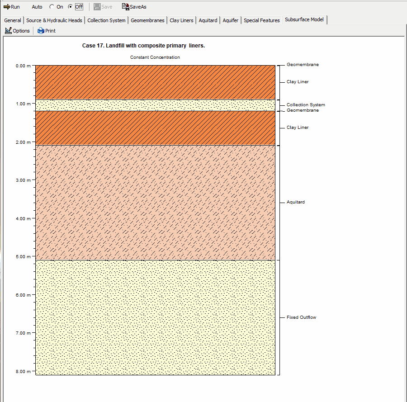Click the Run button label
Viewport: 407px width, 402px height.
point(15,7)
